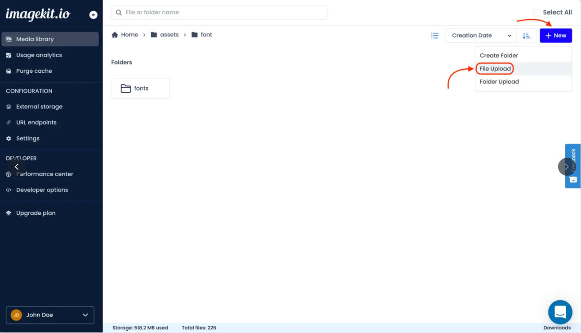Open the URL endpoints page
The height and width of the screenshot is (333, 581).
click(36, 122)
